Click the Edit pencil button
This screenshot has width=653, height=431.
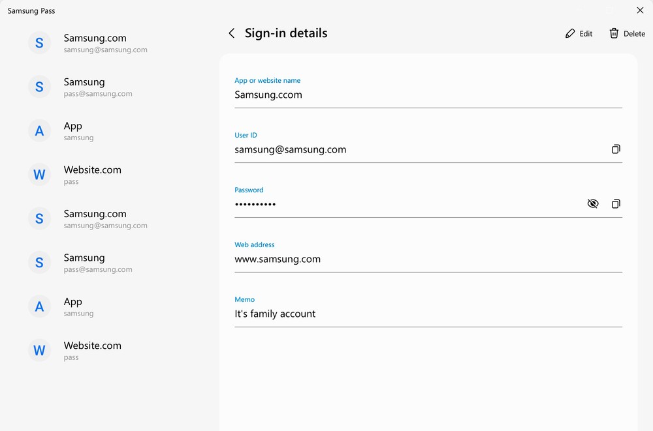pyautogui.click(x=579, y=33)
